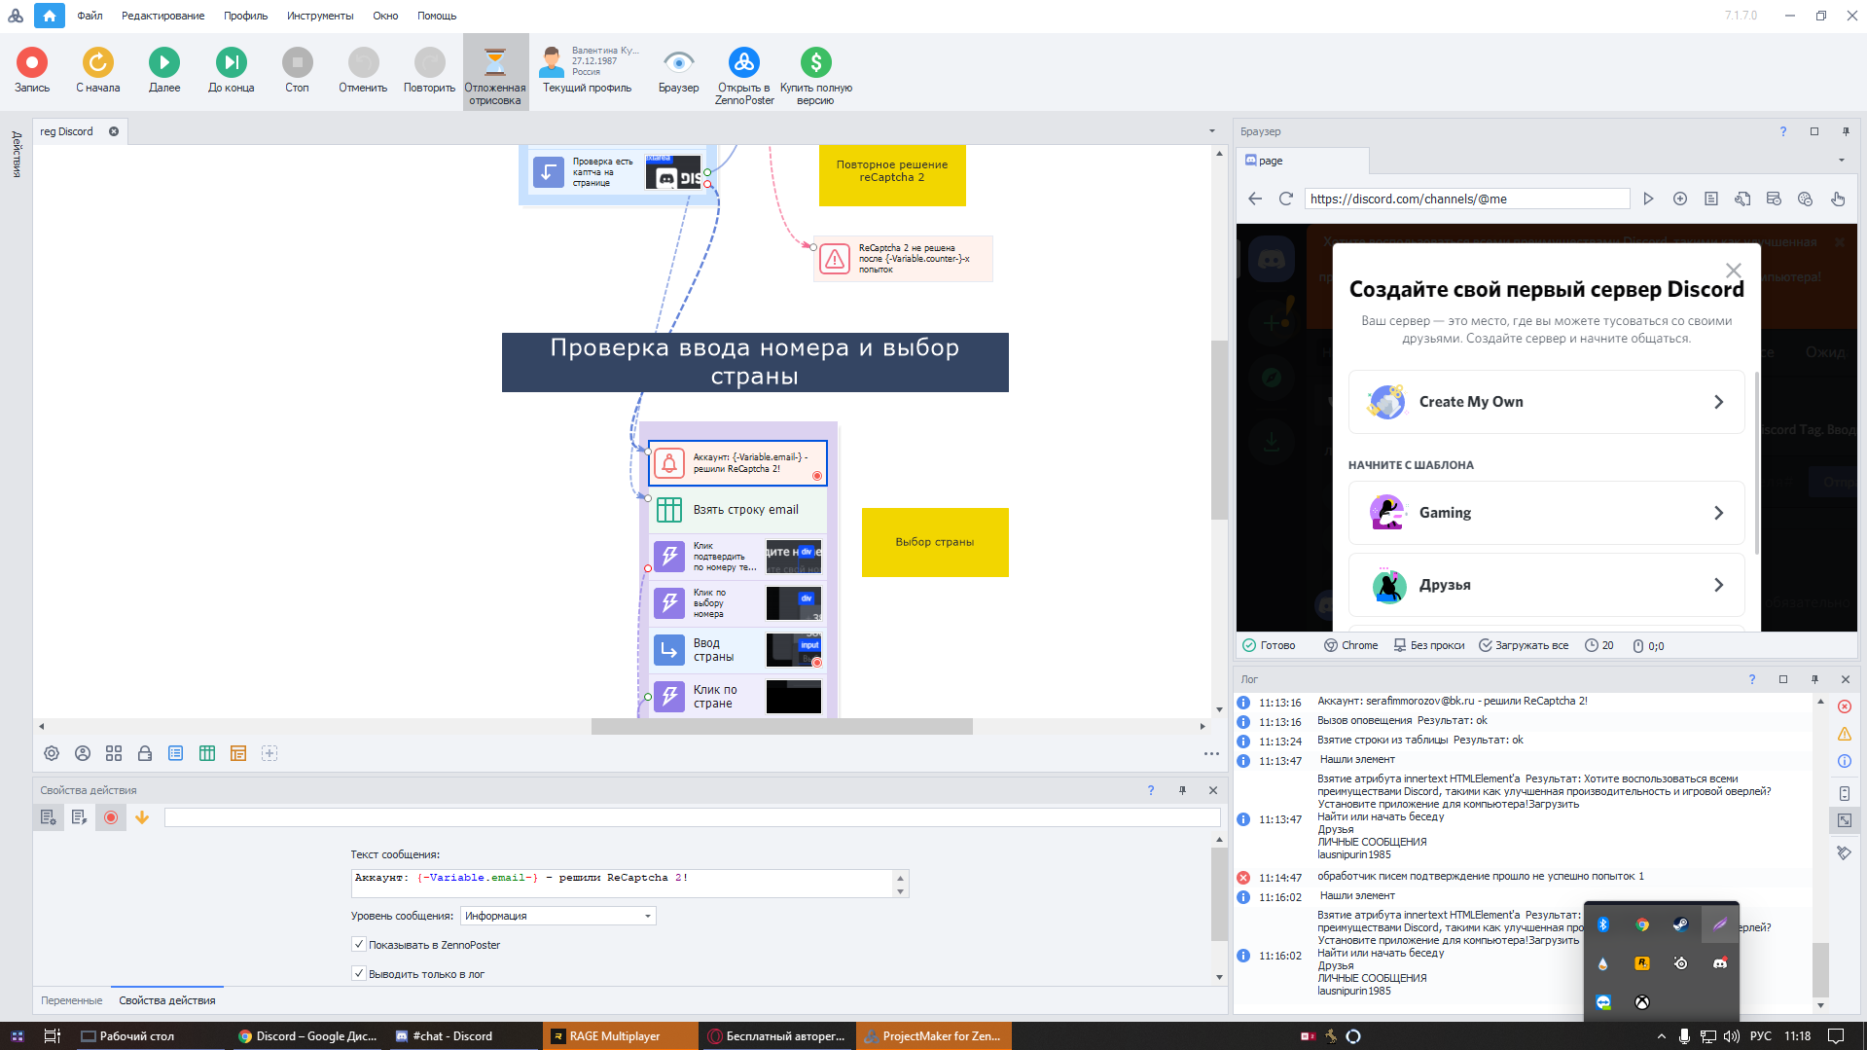1867x1050 pixels.
Task: Go back in the embedded browser
Action: tap(1255, 199)
